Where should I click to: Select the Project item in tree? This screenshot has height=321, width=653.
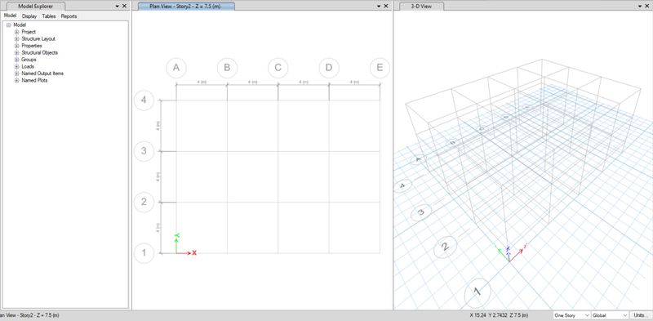pos(29,32)
